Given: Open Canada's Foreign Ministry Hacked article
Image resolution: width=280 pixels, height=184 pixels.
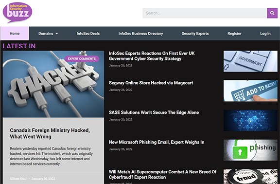Looking at the screenshot, I should 50,133.
